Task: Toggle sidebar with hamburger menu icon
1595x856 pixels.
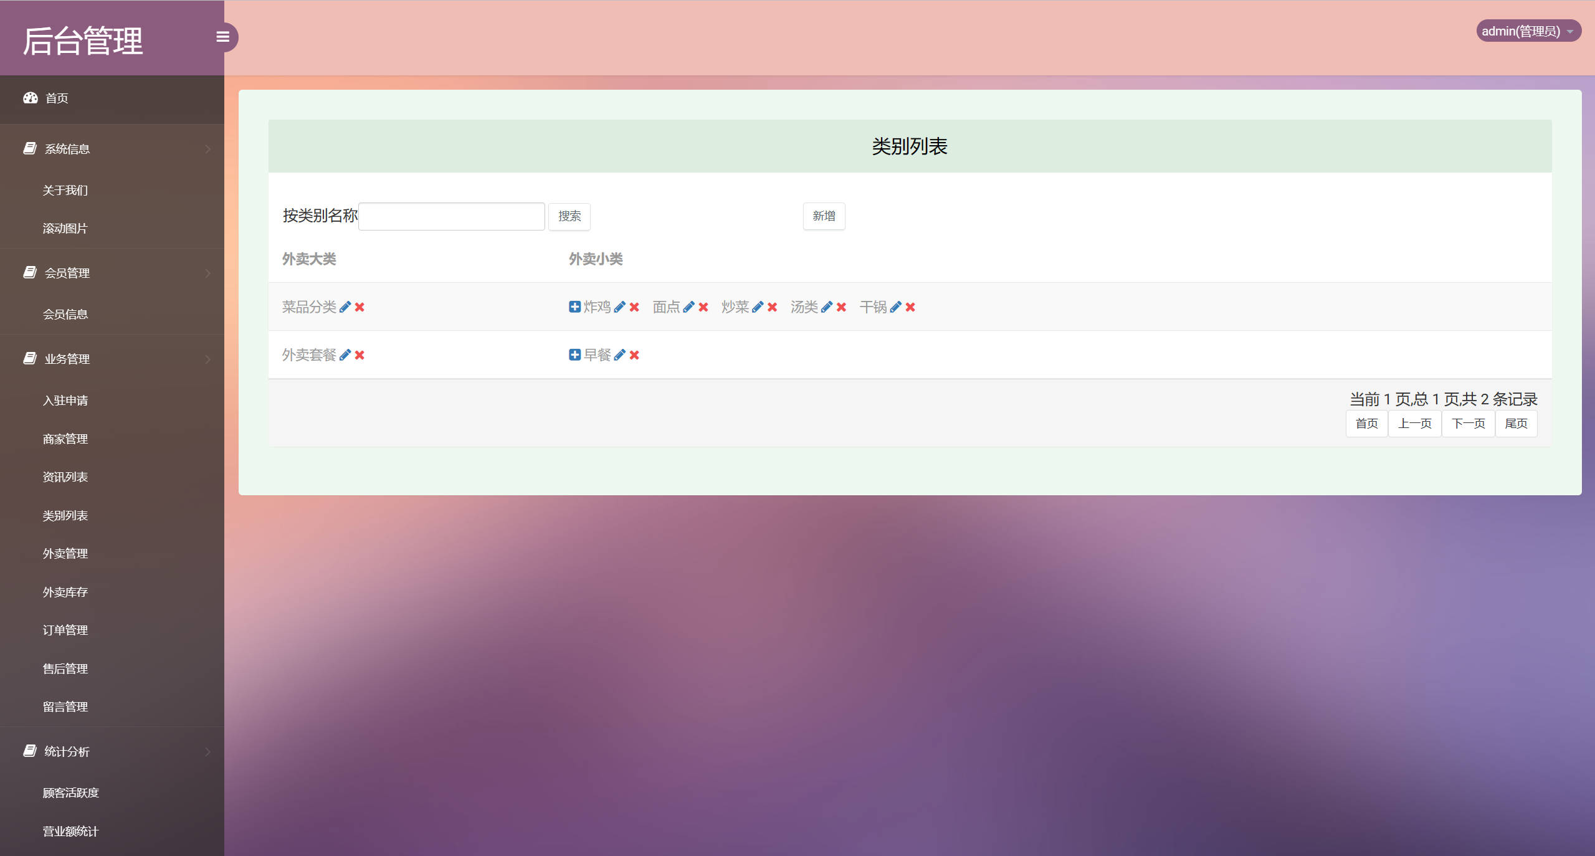Action: (222, 37)
